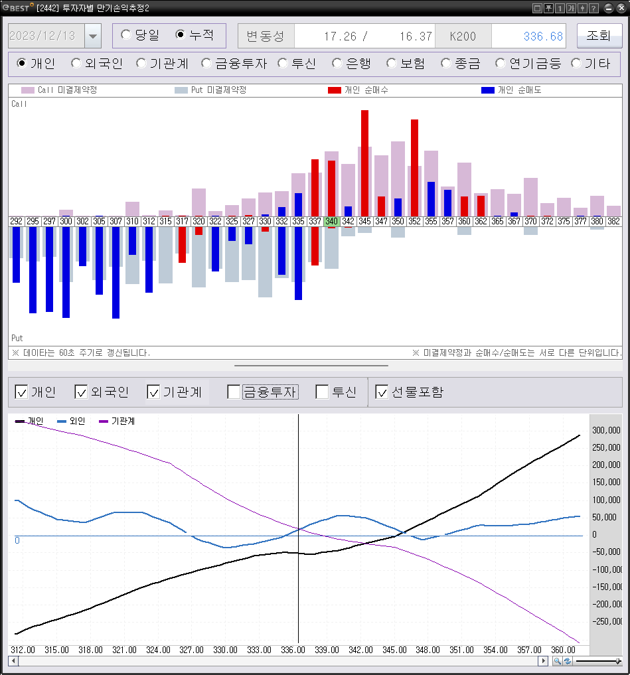Click the Call 미결제약정 legend swatch
This screenshot has width=630, height=675.
tap(28, 90)
